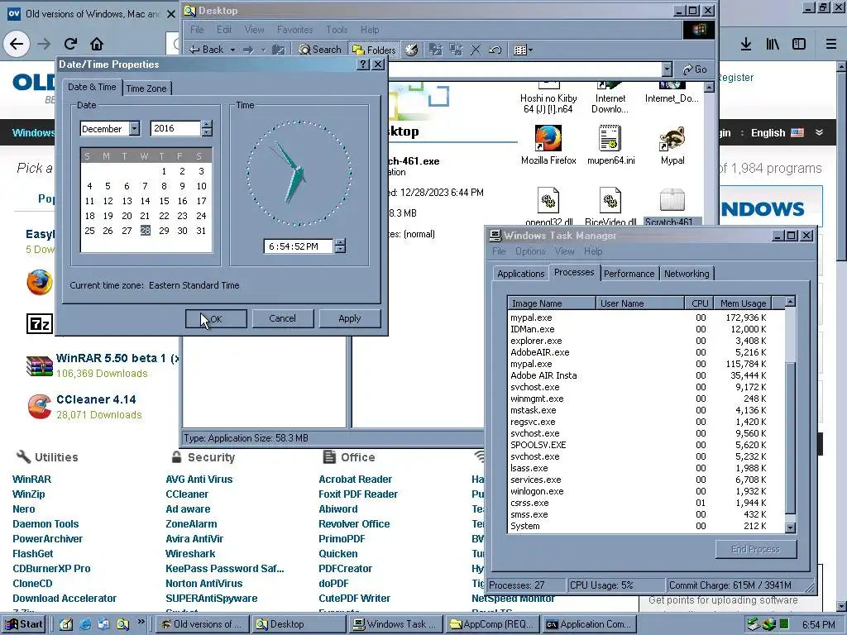This screenshot has height=635, width=847.
Task: Switch to the Time Zone tab
Action: [x=146, y=88]
